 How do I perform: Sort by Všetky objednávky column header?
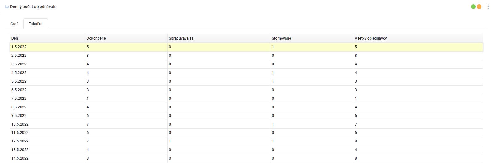tap(371, 38)
